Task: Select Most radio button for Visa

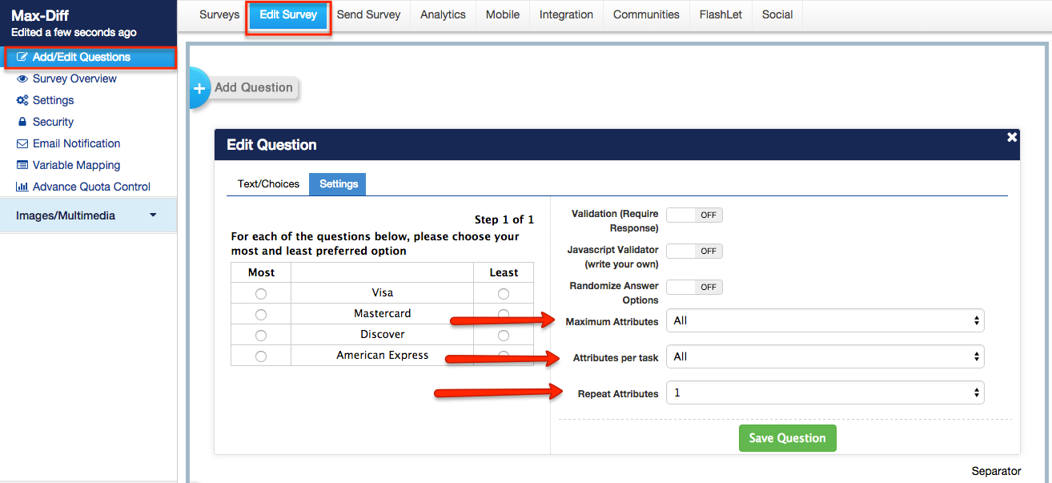Action: click(261, 294)
